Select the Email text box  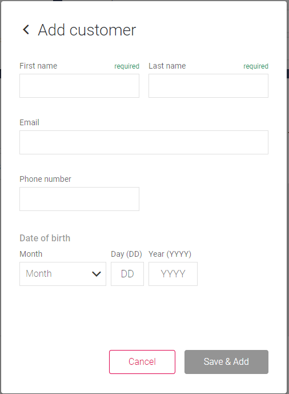click(x=144, y=142)
